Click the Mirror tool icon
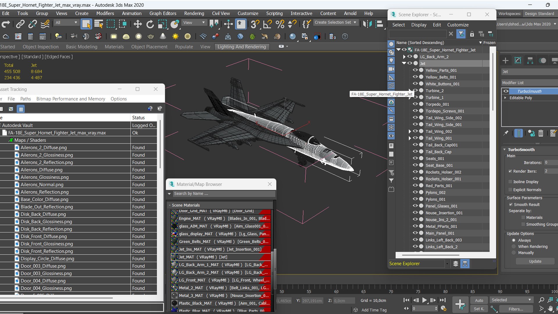The image size is (558, 314). click(367, 24)
